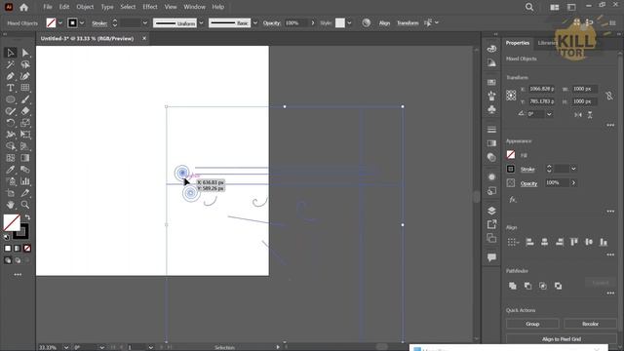This screenshot has width=624, height=351.
Task: Select the Column Graph tool
Action: (25, 181)
